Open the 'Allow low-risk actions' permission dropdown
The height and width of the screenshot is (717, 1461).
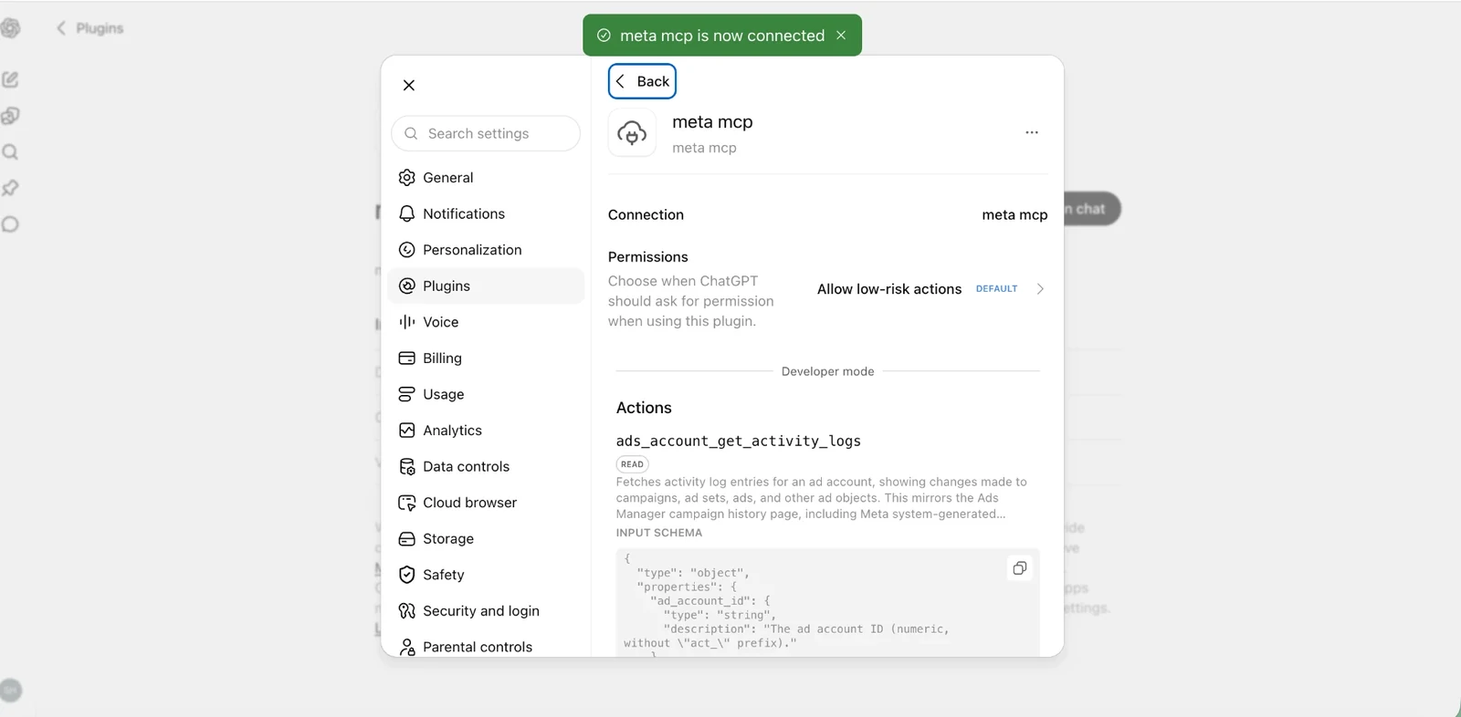(930, 289)
